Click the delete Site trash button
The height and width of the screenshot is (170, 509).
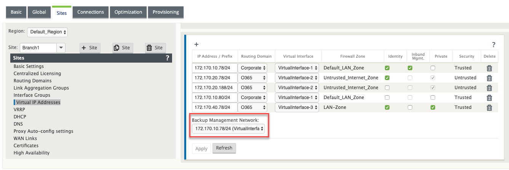(x=155, y=48)
